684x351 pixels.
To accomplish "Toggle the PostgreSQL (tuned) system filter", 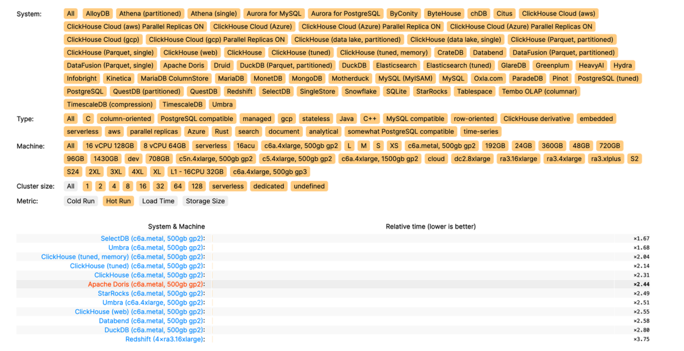I will pos(608,78).
